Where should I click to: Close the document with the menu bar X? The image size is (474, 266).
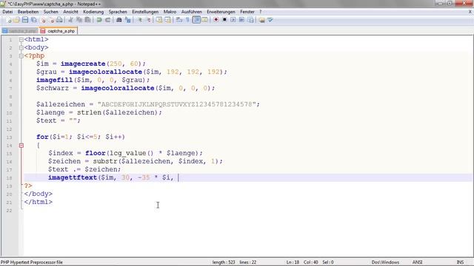coord(470,12)
